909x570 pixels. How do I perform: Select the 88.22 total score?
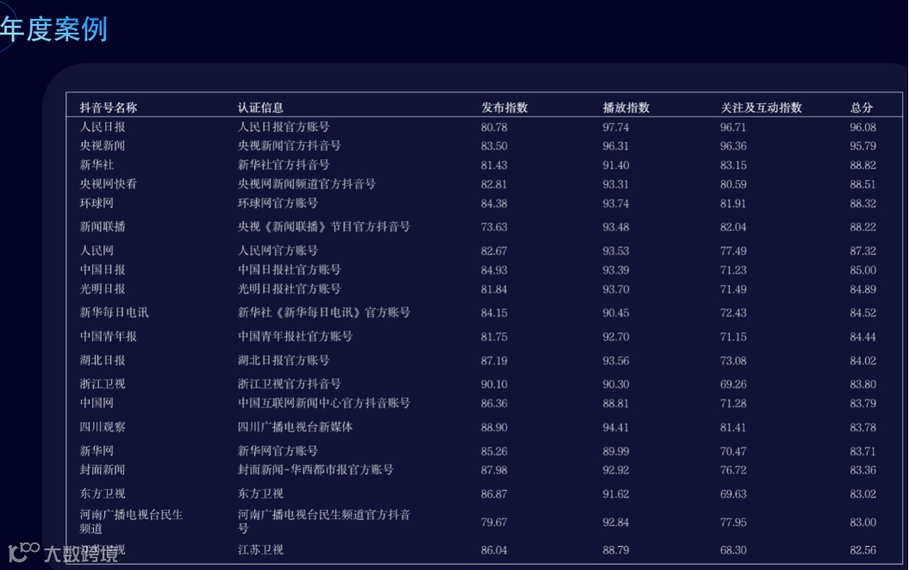[863, 227]
